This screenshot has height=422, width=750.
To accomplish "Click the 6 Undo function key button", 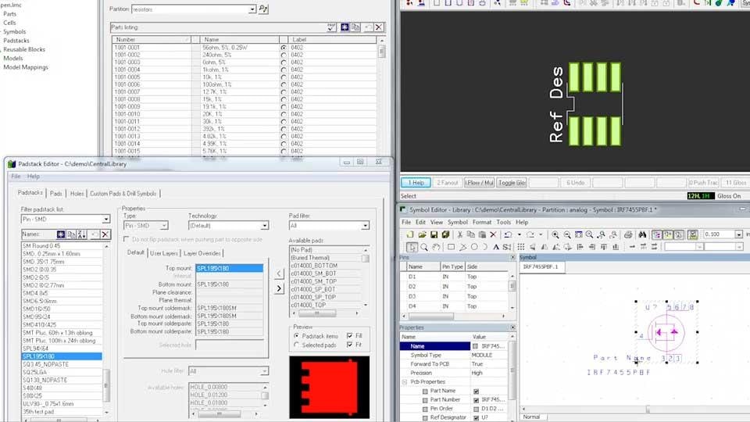I will [x=576, y=183].
